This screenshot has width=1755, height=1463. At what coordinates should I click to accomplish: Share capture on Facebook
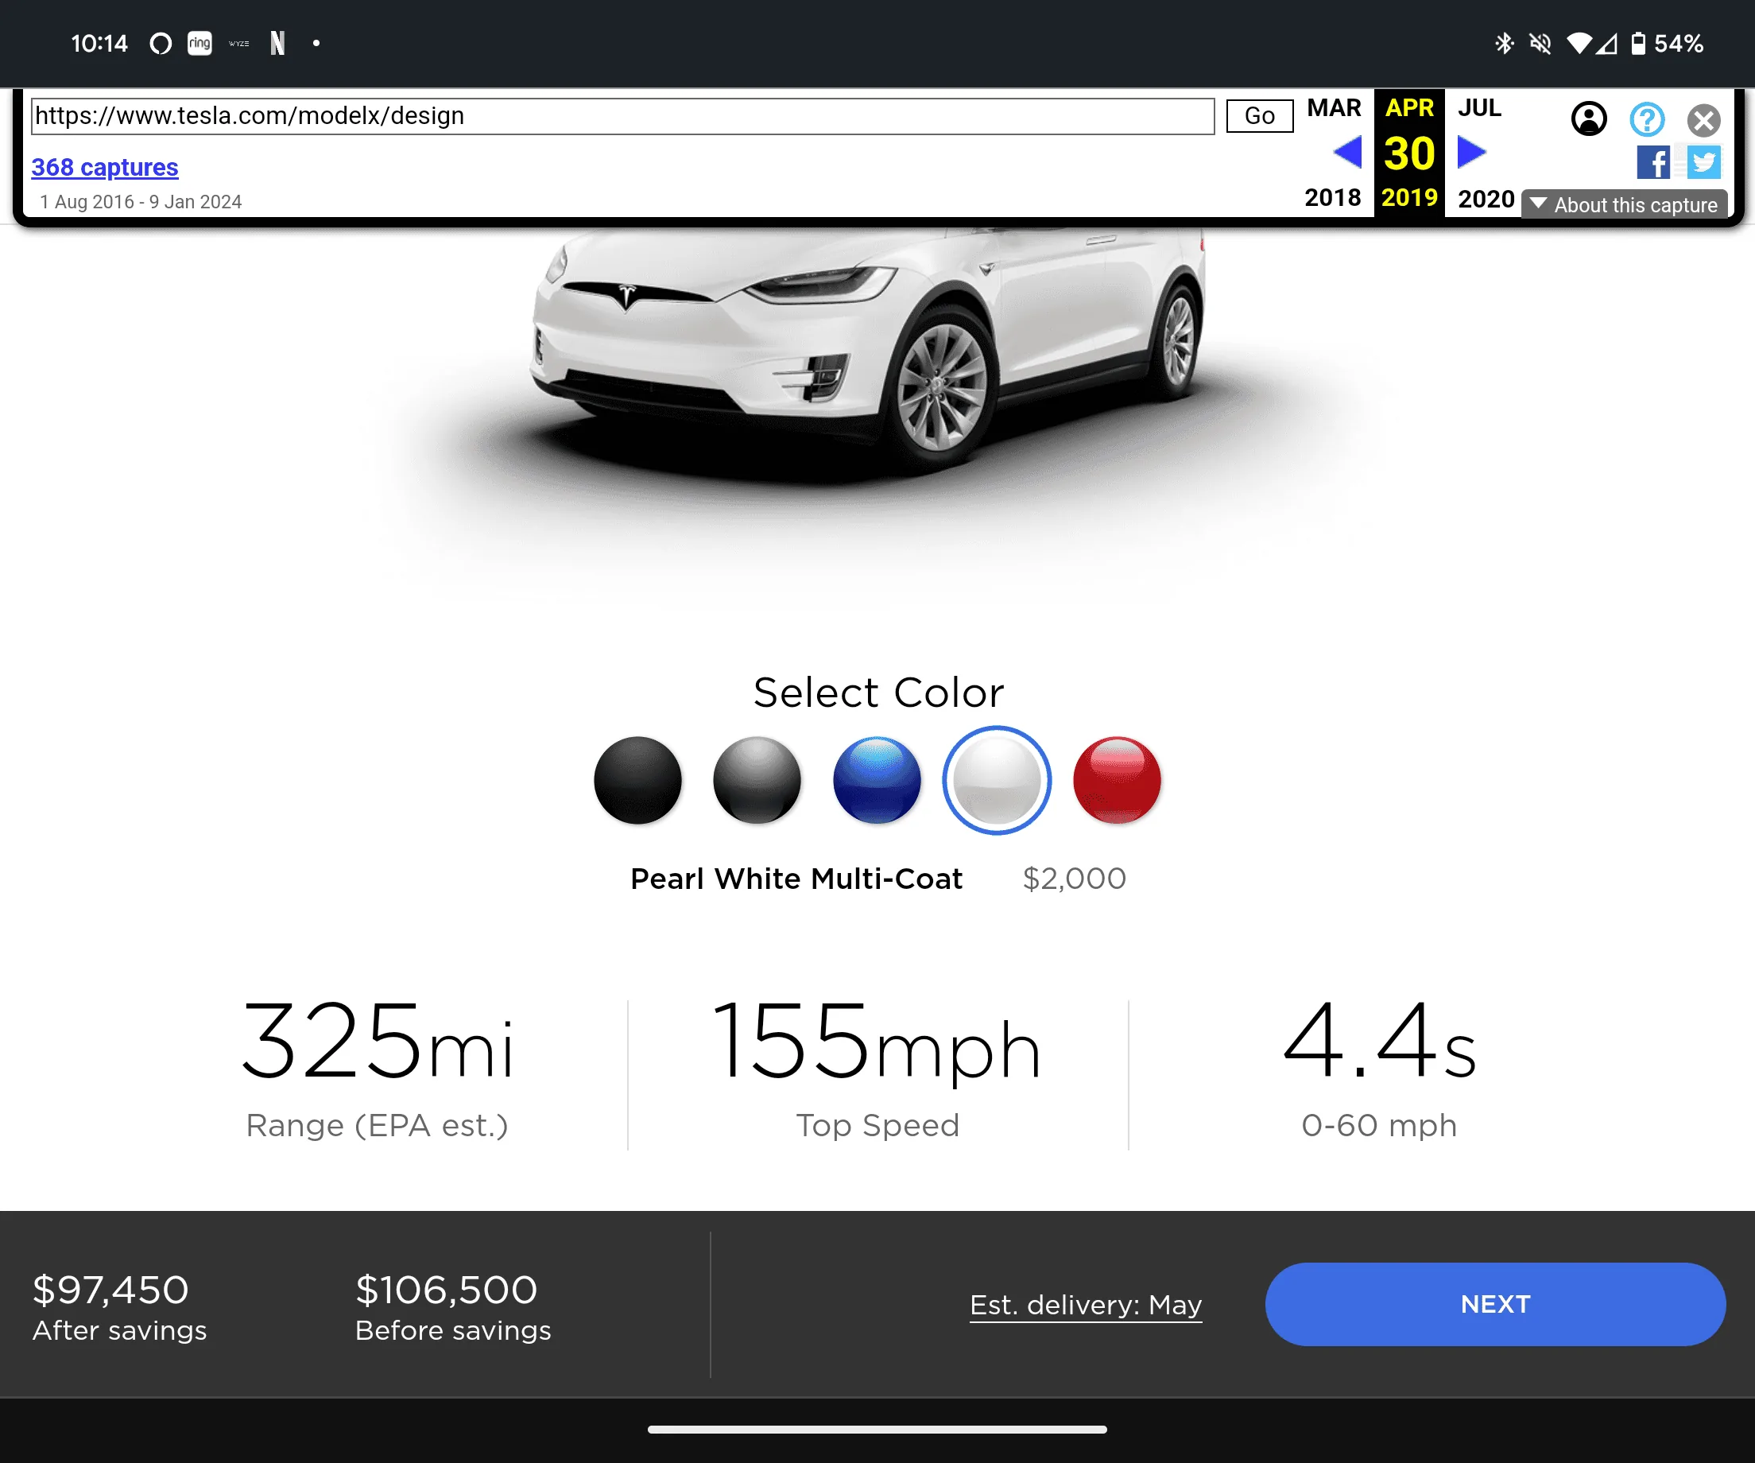[1653, 162]
